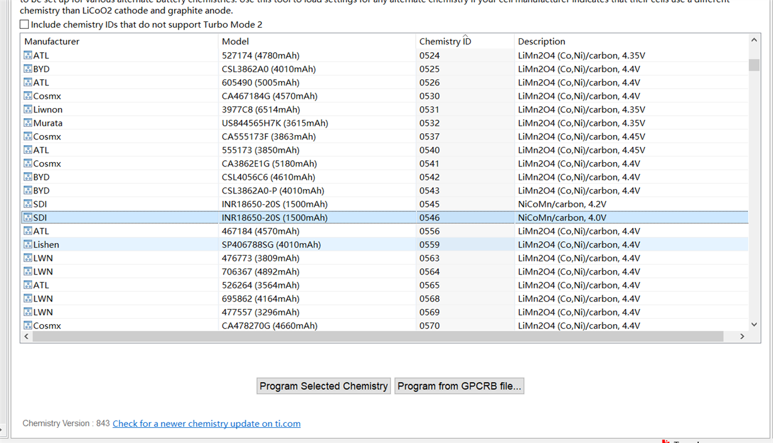Sort the list by Model column header
The height and width of the screenshot is (443, 773).
tap(317, 41)
